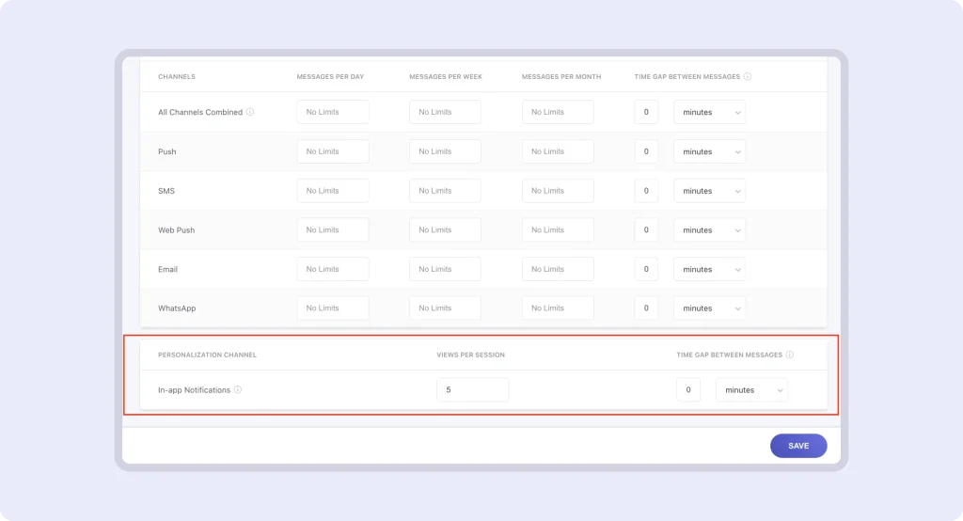Click Email Messages Per Month field
Viewport: 963px width, 521px height.
click(558, 269)
